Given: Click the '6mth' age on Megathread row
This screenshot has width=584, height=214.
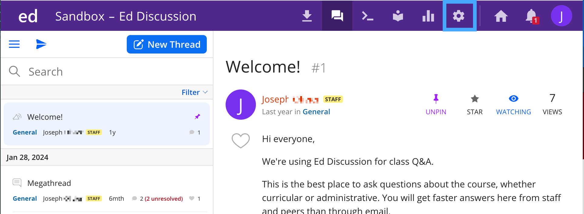Looking at the screenshot, I should (116, 199).
